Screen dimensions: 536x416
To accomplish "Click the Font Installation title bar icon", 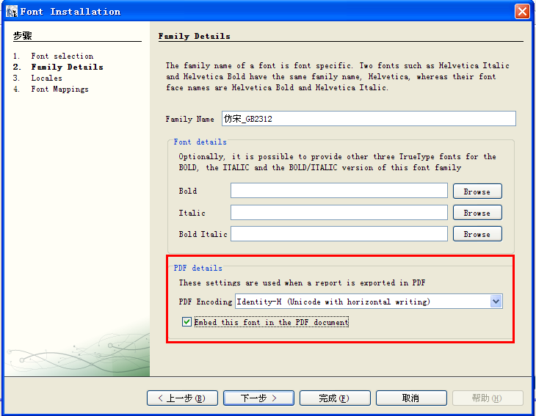I will tap(11, 11).
